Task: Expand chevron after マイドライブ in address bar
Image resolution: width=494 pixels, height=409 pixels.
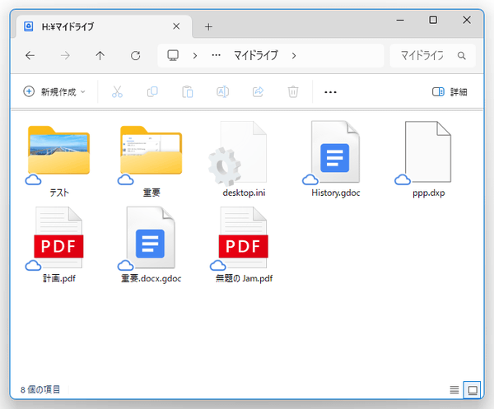Action: (x=294, y=56)
